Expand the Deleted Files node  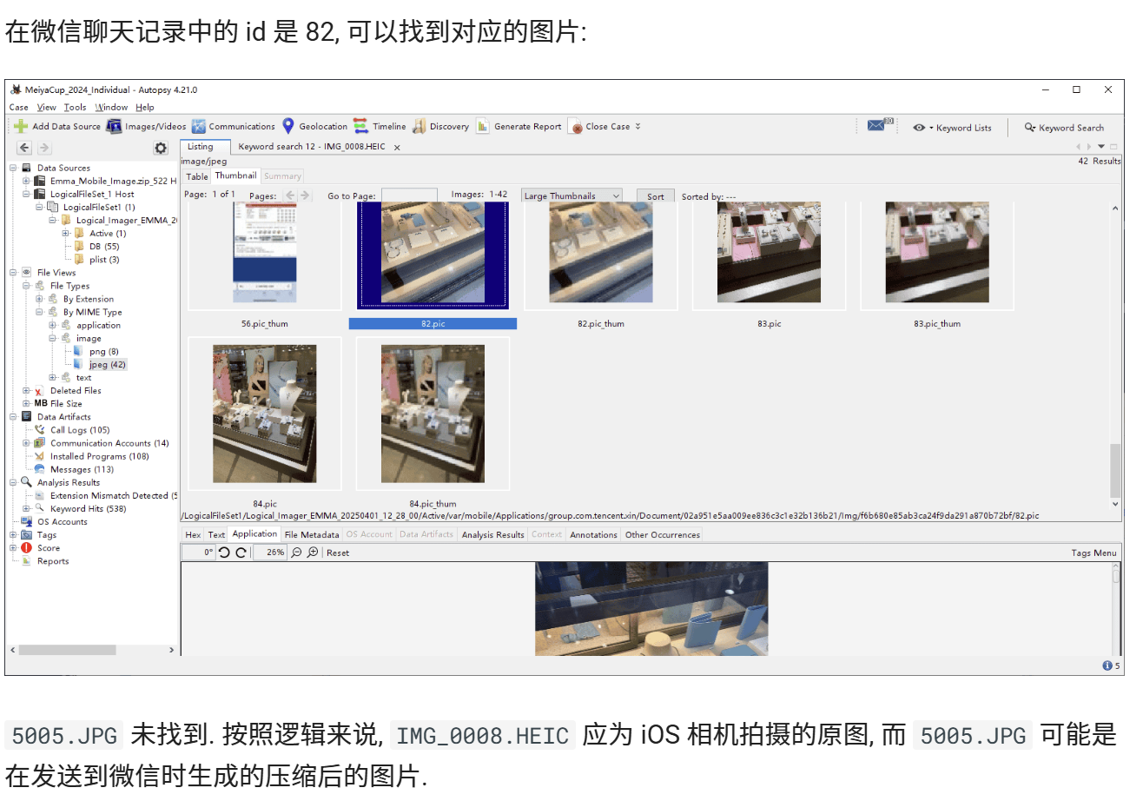(27, 390)
